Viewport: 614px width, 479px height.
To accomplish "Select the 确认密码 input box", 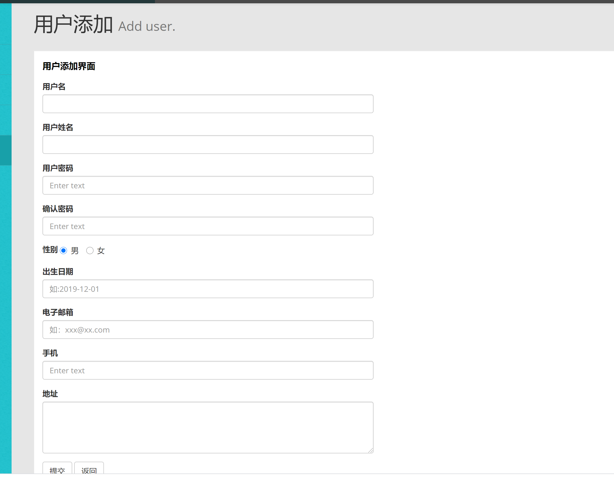I will pyautogui.click(x=208, y=226).
